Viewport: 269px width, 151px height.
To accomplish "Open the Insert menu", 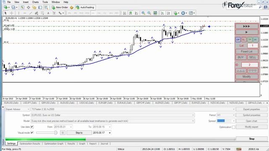I will click(26, 2).
